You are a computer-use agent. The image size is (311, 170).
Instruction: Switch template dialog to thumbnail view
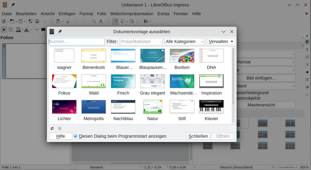52,129
